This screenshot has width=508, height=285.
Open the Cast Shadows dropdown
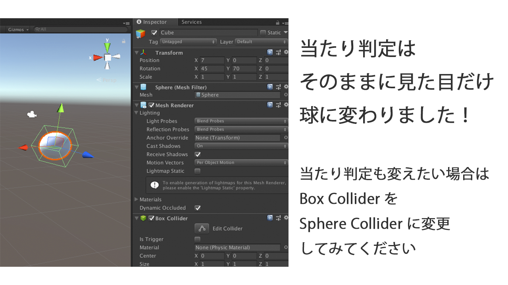[x=241, y=146]
